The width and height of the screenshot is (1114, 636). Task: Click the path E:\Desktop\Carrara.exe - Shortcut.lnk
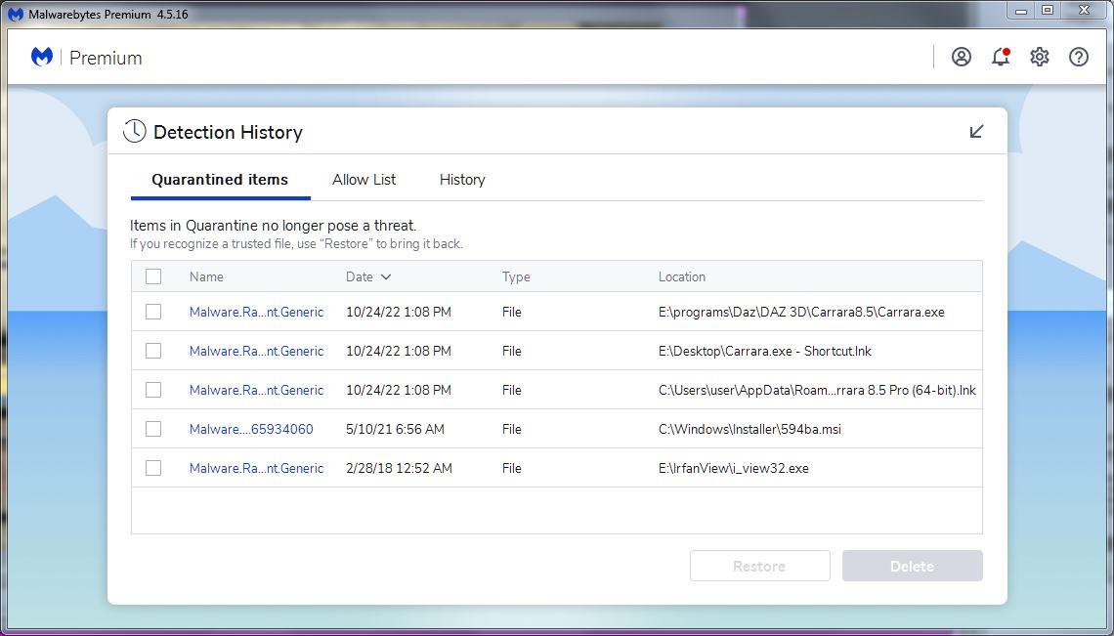point(764,351)
